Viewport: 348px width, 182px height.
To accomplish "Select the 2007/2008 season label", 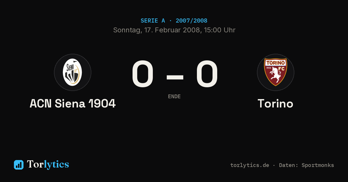I will tap(191, 21).
